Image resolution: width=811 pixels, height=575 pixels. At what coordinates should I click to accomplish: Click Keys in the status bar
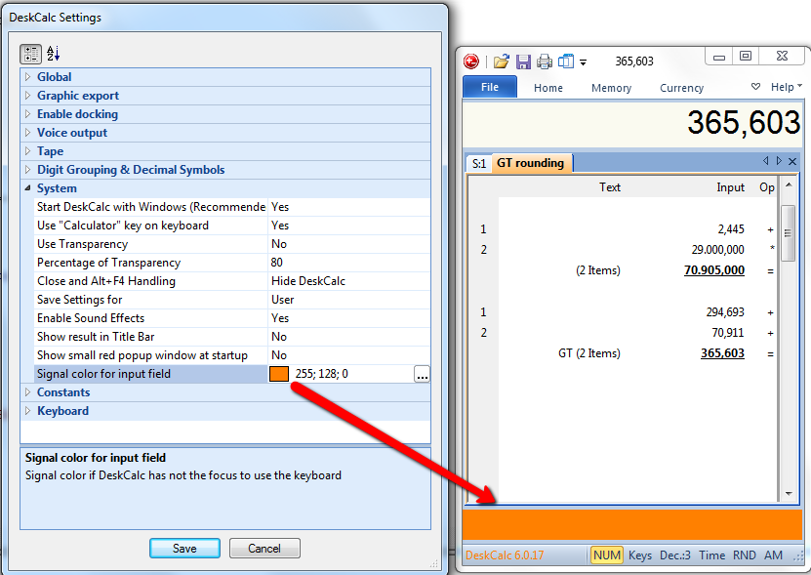(x=640, y=555)
